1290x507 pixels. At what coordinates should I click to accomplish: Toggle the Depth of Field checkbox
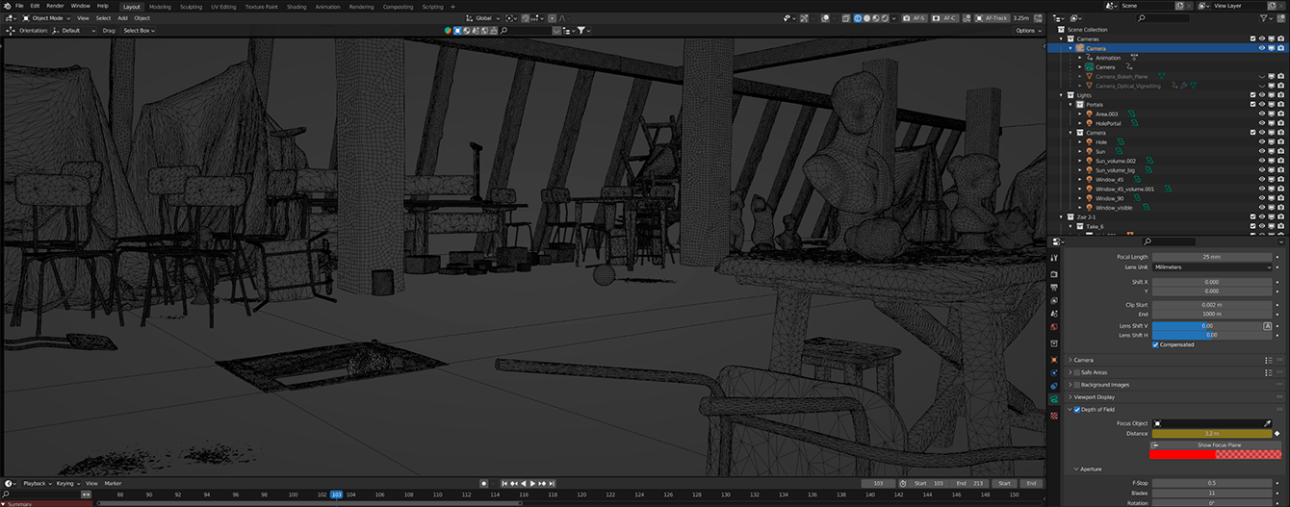1077,410
